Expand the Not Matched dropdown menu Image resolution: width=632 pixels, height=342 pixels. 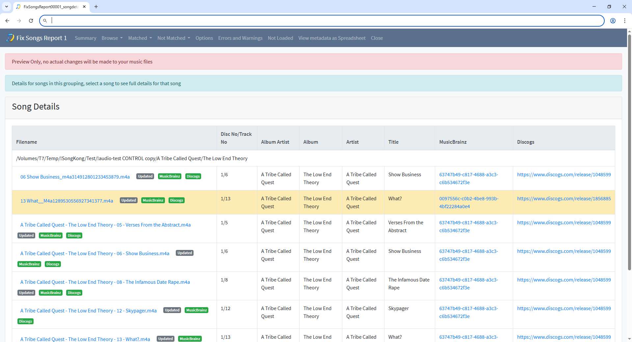174,38
